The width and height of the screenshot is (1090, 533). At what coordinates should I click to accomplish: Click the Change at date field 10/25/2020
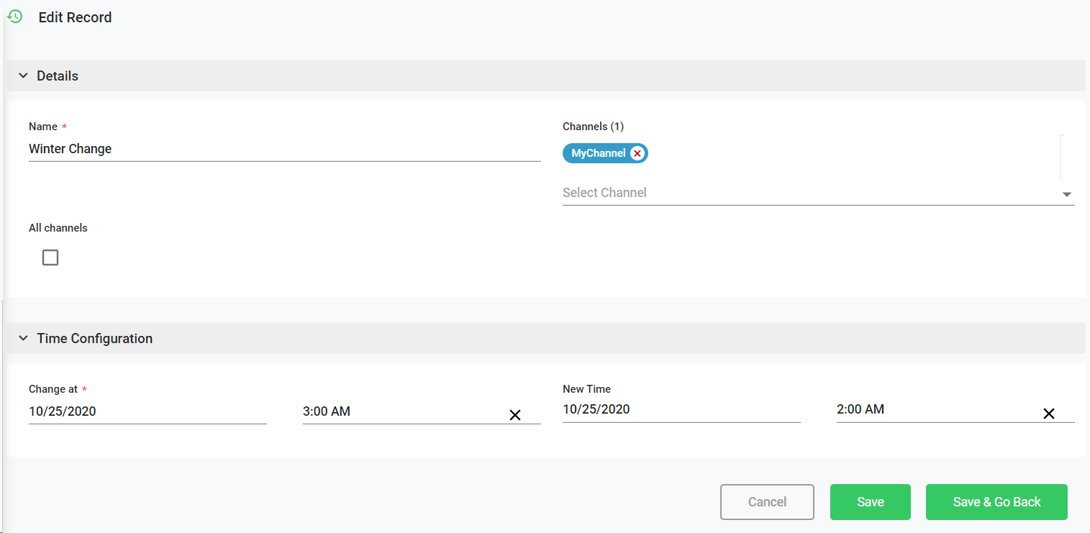tap(147, 411)
